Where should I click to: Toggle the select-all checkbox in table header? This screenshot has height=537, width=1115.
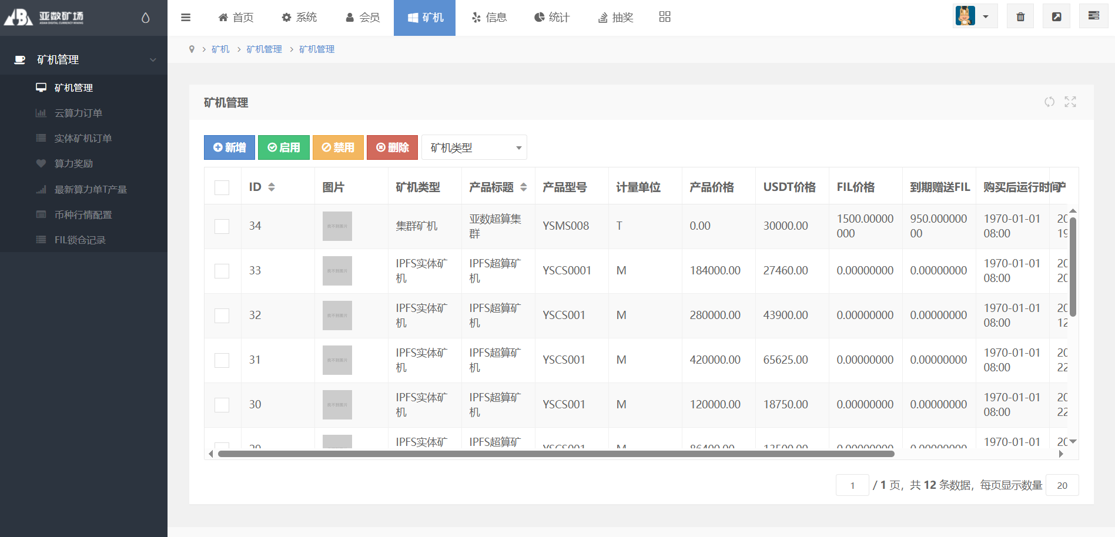point(222,187)
